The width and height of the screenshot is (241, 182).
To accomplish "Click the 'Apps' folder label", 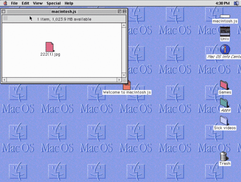I will click(x=226, y=110).
